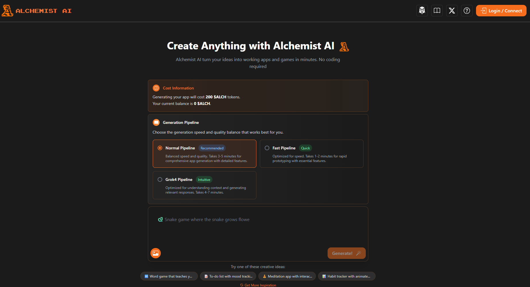Click the refresh icon beside Get More Inspiration
The image size is (530, 287).
(242, 285)
